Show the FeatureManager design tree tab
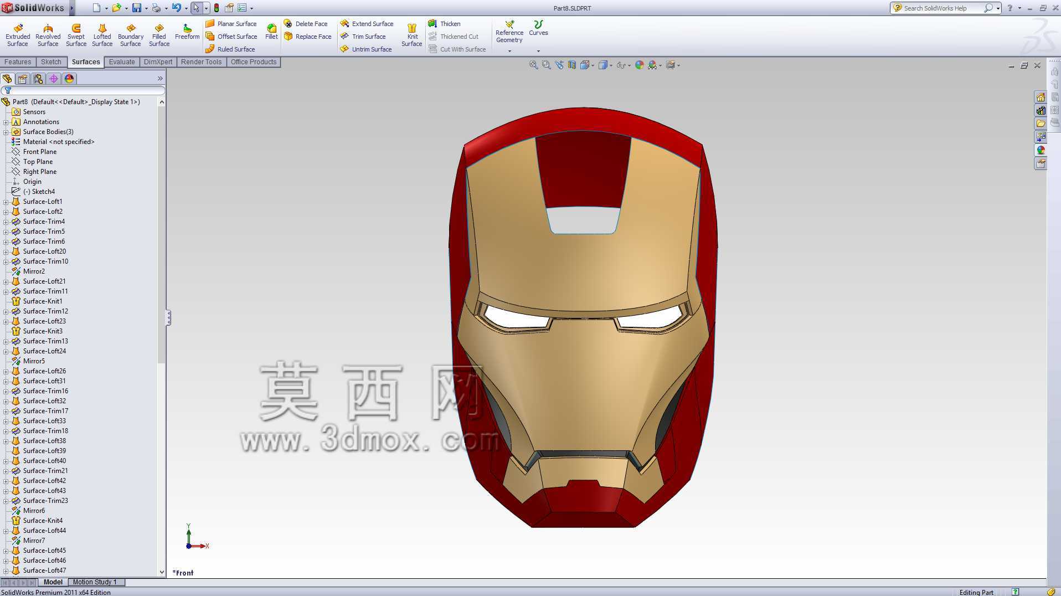 pos(7,79)
